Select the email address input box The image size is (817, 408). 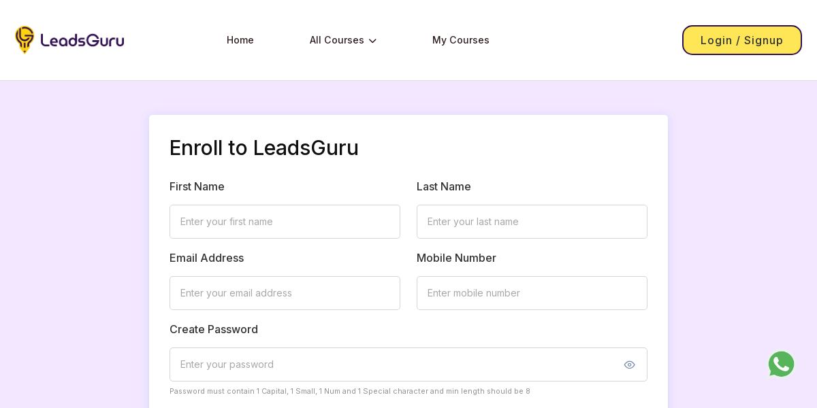click(x=285, y=293)
